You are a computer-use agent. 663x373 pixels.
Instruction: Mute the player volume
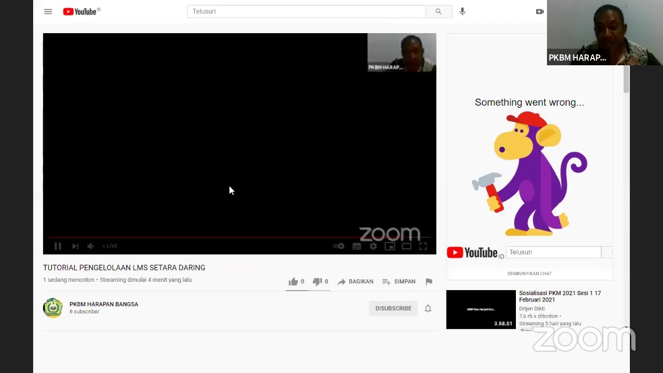point(91,246)
